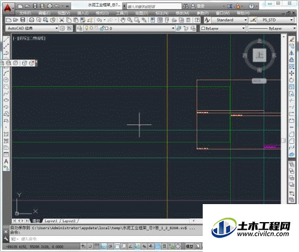Click the keyword search box in title bar
The image size is (299, 252).
(154, 7)
